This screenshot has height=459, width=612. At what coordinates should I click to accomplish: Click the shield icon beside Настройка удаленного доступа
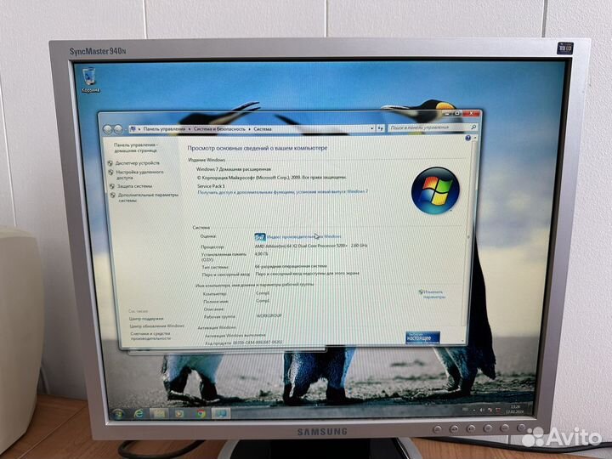pos(110,172)
